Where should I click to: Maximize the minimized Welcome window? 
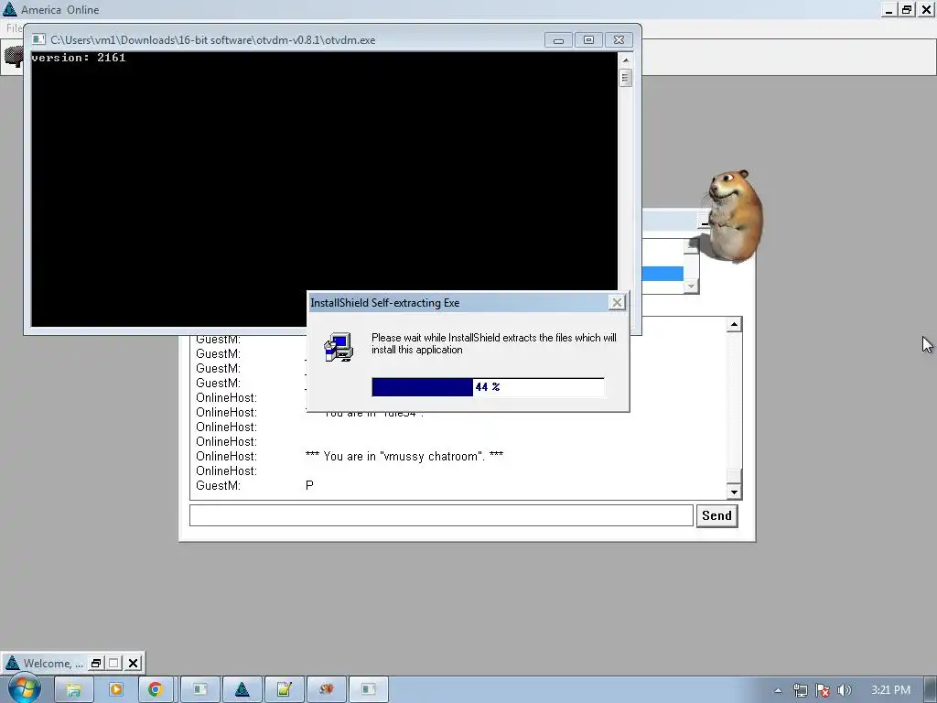point(113,663)
